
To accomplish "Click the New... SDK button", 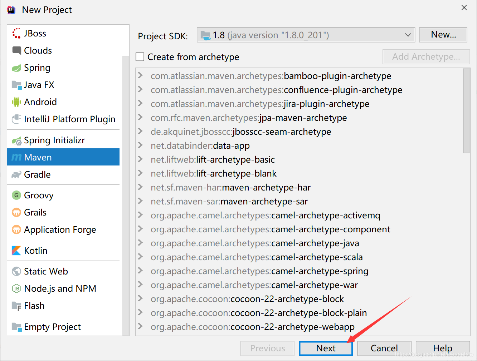I will click(x=443, y=35).
